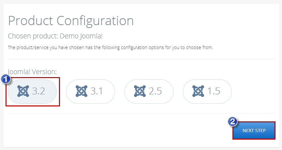Click the "2.5" version number text

155,91
